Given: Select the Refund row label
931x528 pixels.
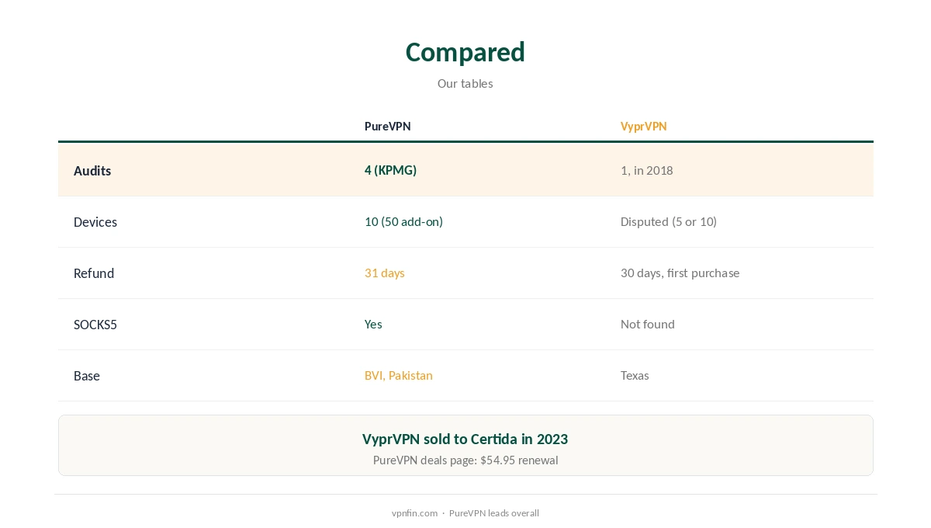Looking at the screenshot, I should [94, 273].
